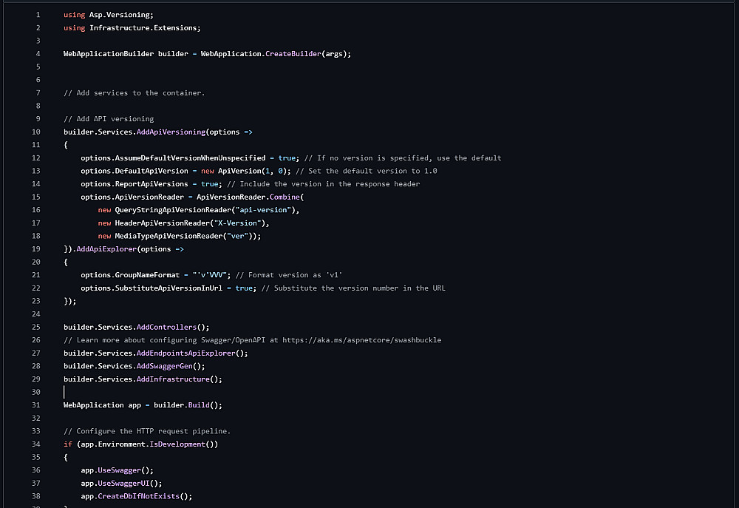Click 'Build' method on line 31
The image size is (739, 508).
[x=199, y=404]
